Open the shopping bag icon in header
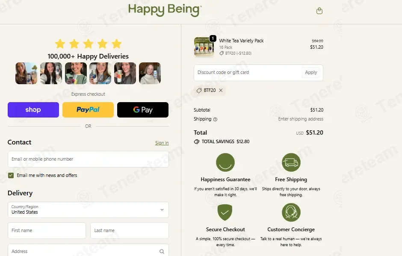Screen dimensions: 402x256 319,11
